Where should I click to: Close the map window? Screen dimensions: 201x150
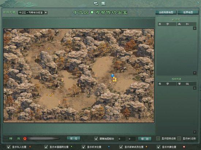[198, 2]
